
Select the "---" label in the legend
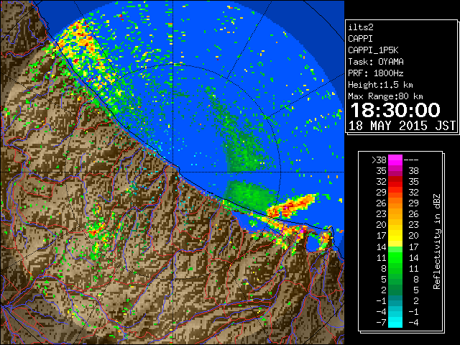tap(411, 160)
